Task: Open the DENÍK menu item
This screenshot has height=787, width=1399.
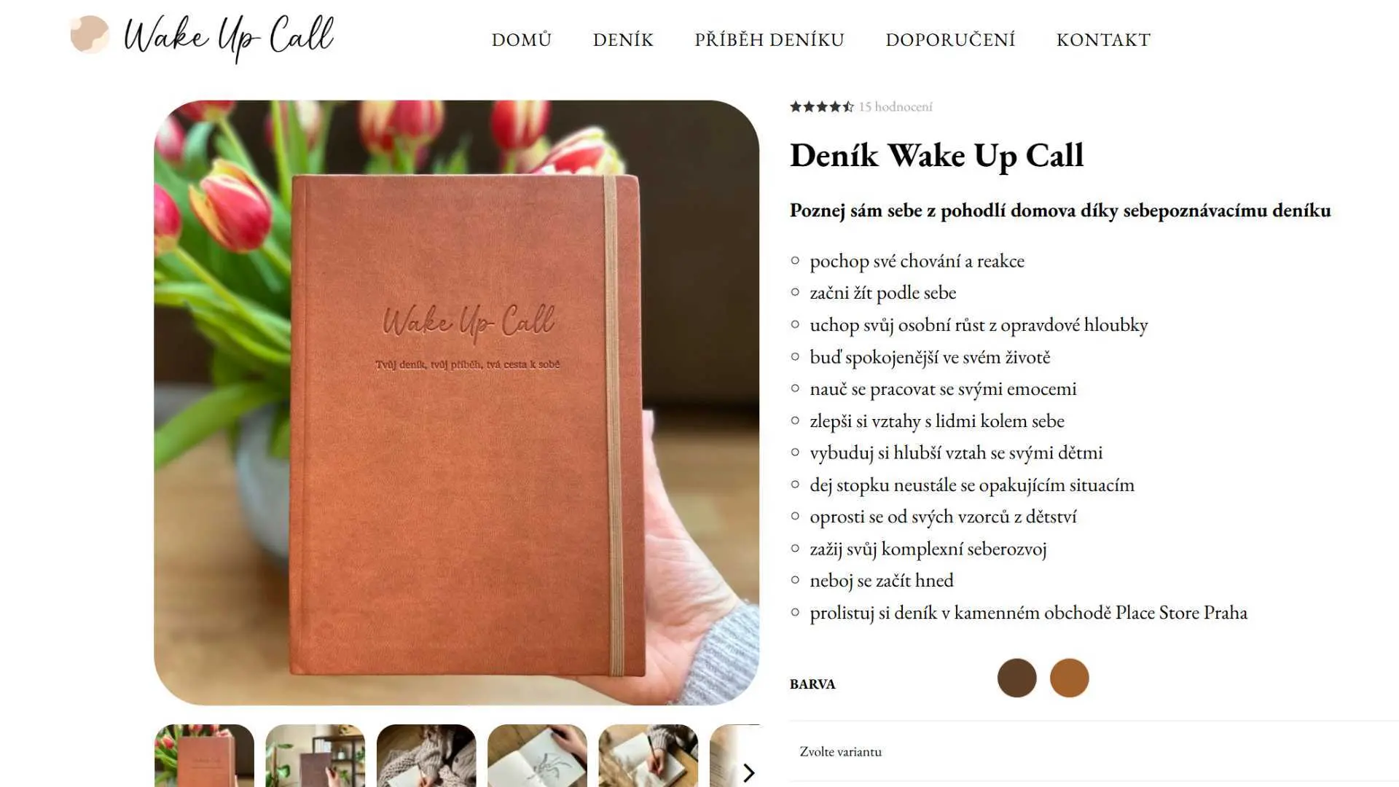Action: (623, 40)
